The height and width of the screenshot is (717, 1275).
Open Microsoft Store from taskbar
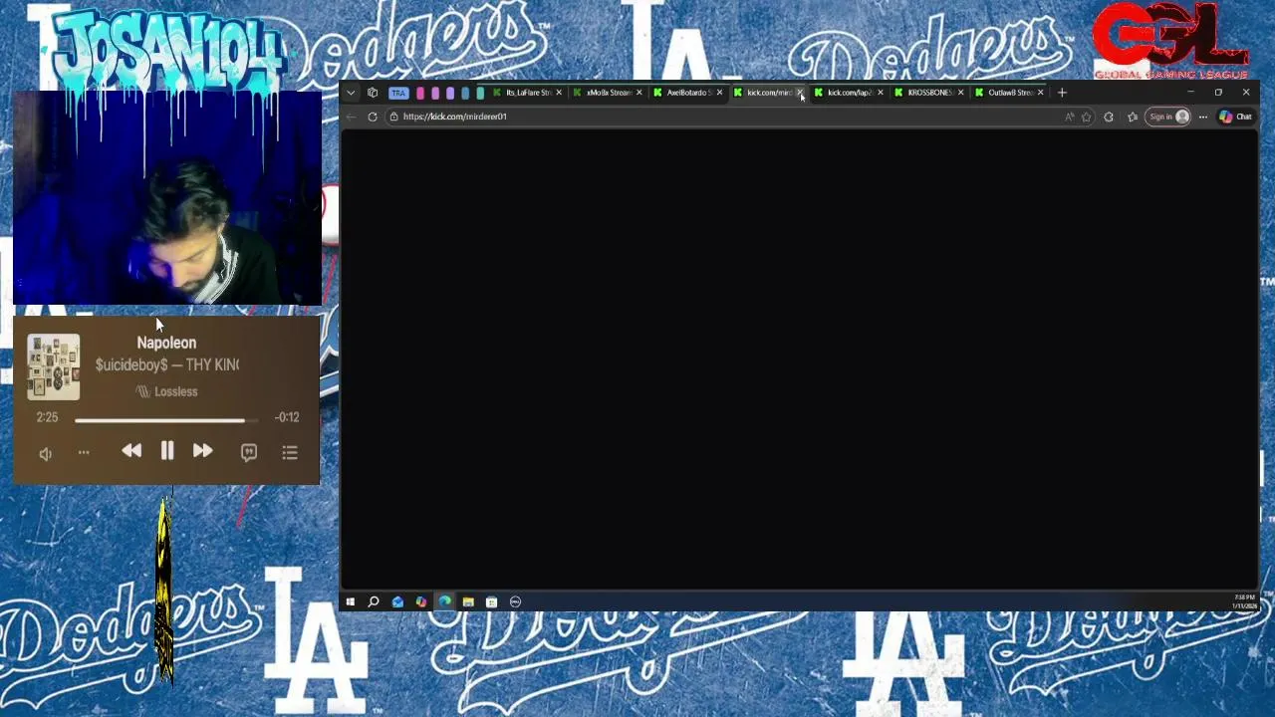(x=491, y=601)
